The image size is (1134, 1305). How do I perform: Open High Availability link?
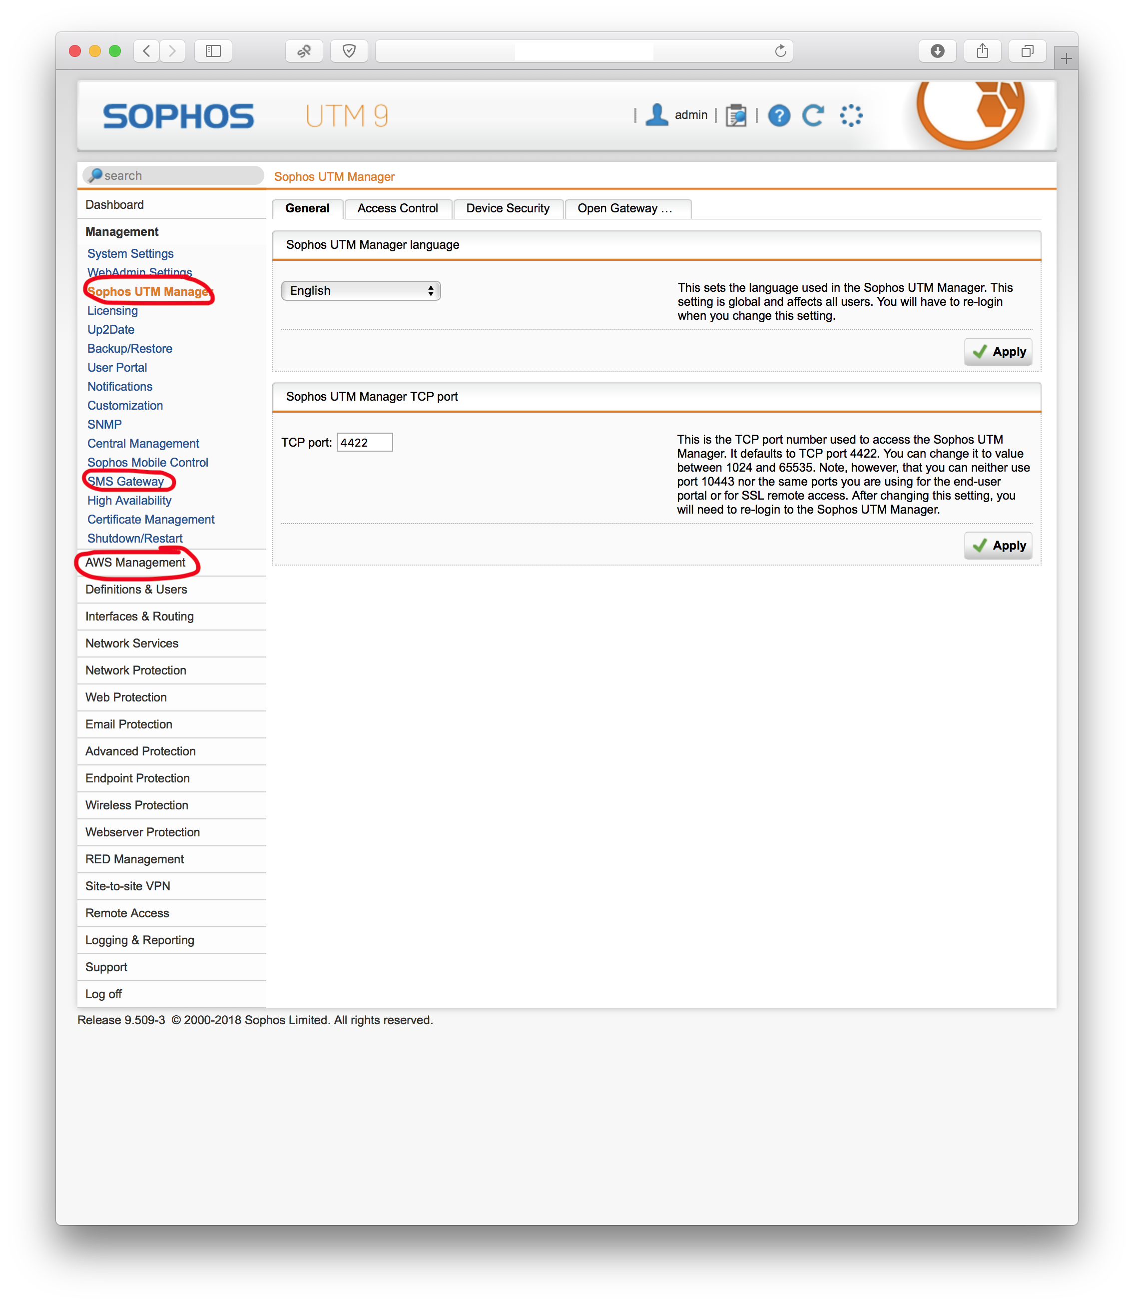point(129,501)
